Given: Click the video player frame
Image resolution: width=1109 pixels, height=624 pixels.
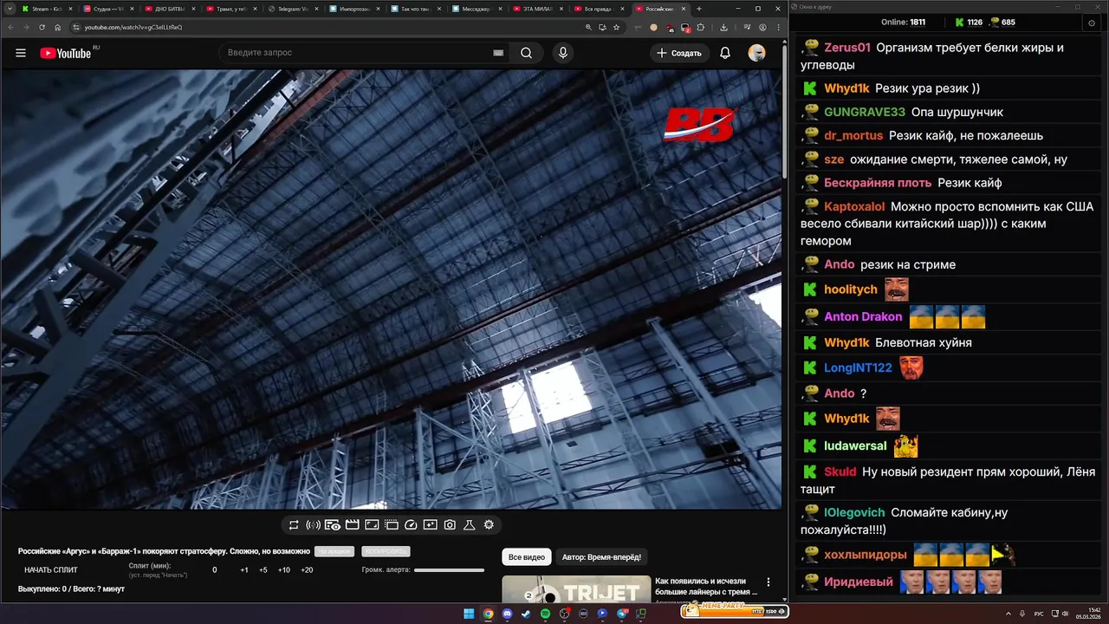Looking at the screenshot, I should click(392, 289).
